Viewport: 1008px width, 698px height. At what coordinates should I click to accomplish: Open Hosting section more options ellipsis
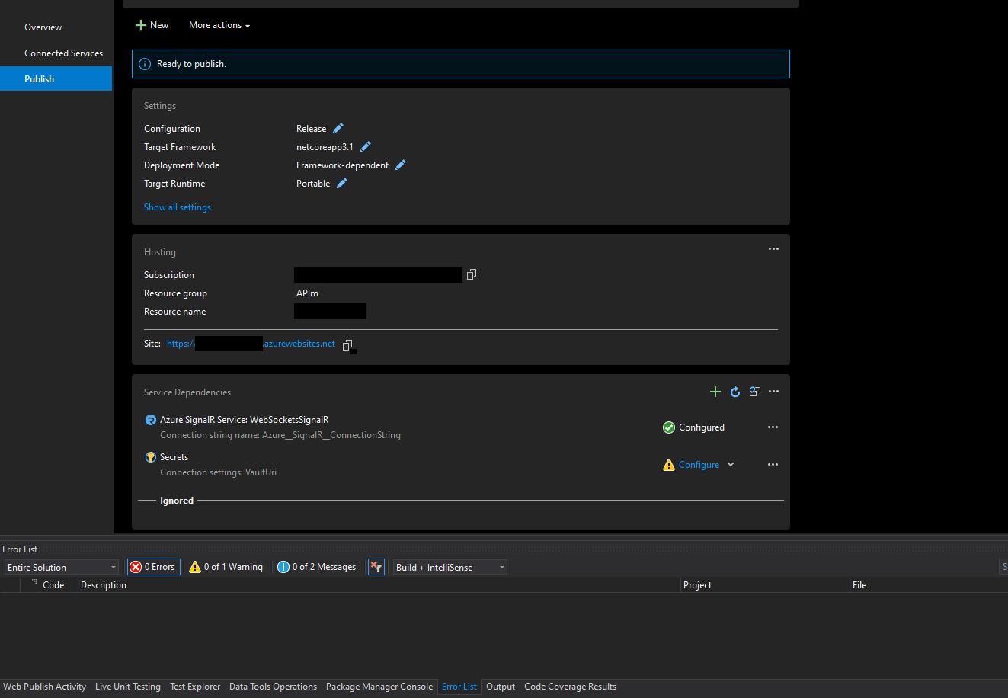pos(773,249)
